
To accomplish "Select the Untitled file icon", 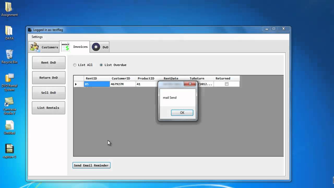I will 9,127.
